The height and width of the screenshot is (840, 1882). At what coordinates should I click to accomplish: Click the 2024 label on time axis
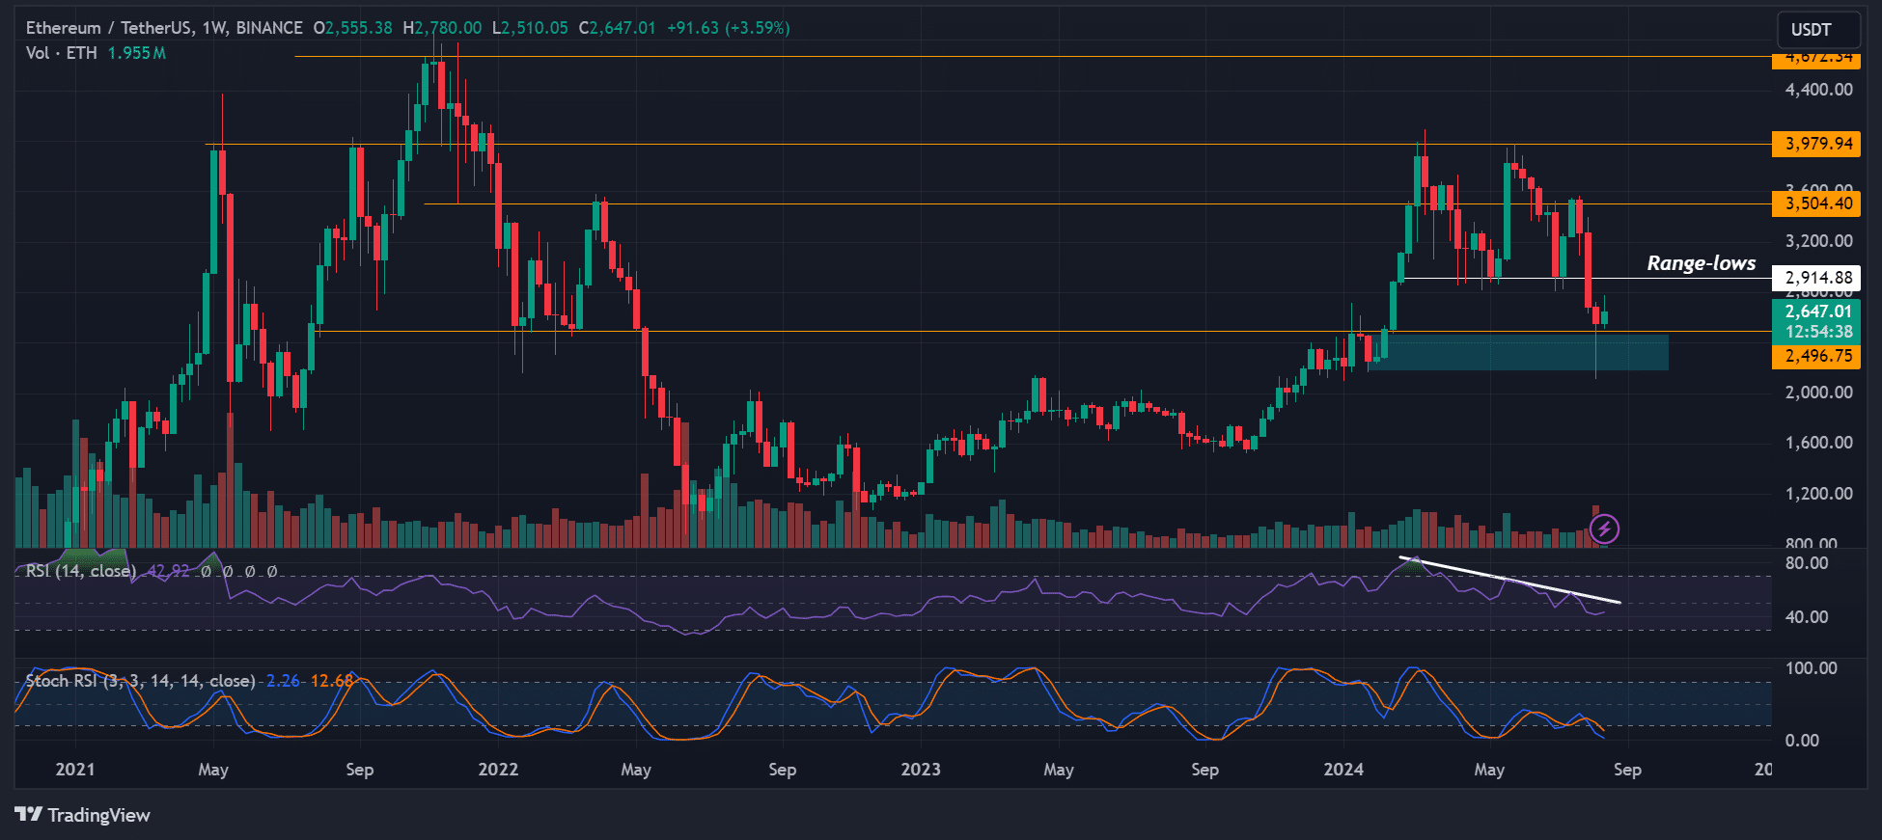point(1343,770)
